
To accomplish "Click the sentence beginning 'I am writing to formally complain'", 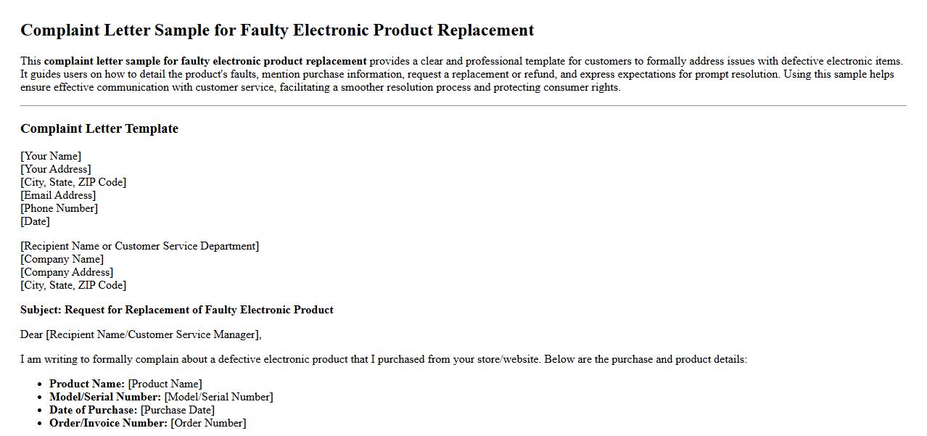I will (x=384, y=359).
